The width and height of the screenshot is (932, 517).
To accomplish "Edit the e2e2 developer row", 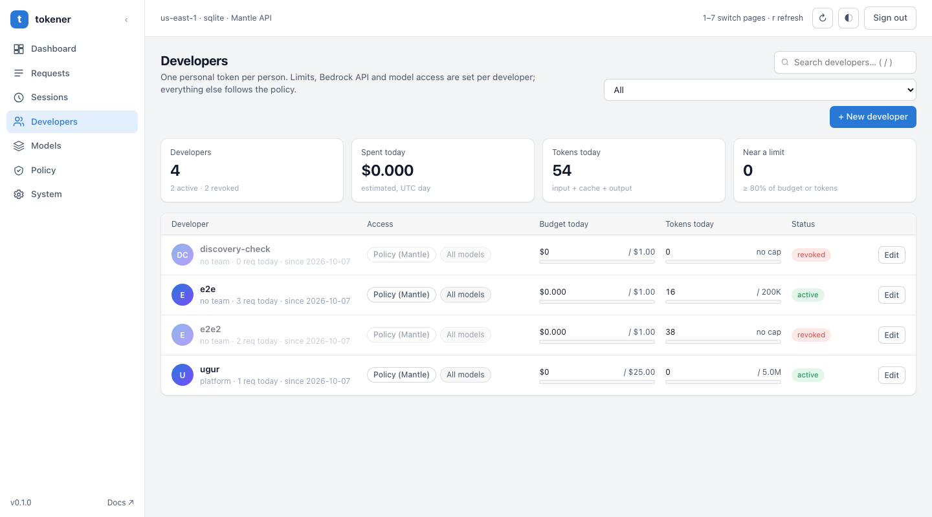I will pos(891,335).
